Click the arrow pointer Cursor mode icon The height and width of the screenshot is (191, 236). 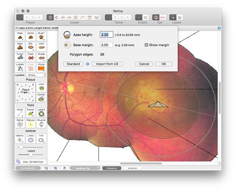tap(97, 17)
